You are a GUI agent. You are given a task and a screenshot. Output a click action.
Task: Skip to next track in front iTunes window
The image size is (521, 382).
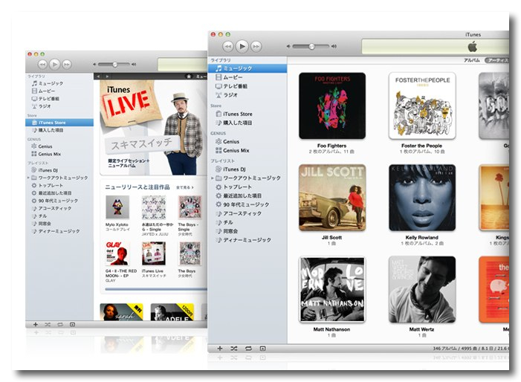coord(256,46)
